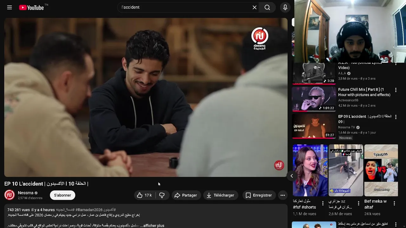Visit the Nessma TV channel
The image size is (406, 228).
click(x=346, y=127)
